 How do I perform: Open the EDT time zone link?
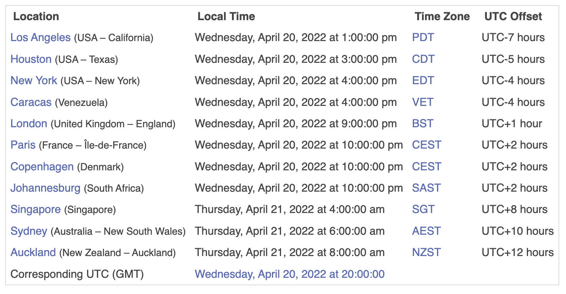423,81
